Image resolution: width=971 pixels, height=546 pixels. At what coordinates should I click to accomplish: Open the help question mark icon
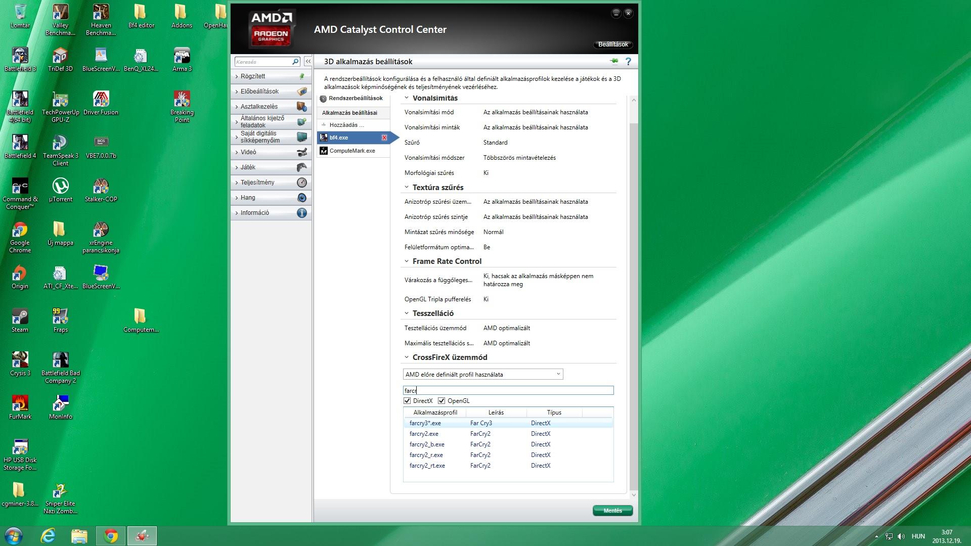pyautogui.click(x=628, y=61)
